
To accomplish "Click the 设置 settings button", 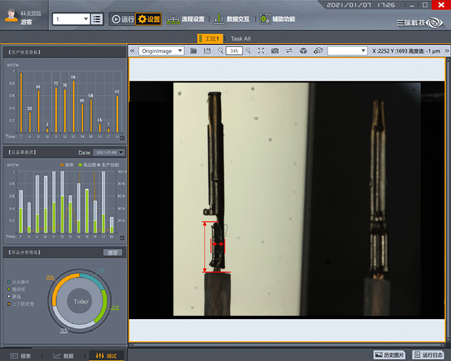I will click(149, 19).
